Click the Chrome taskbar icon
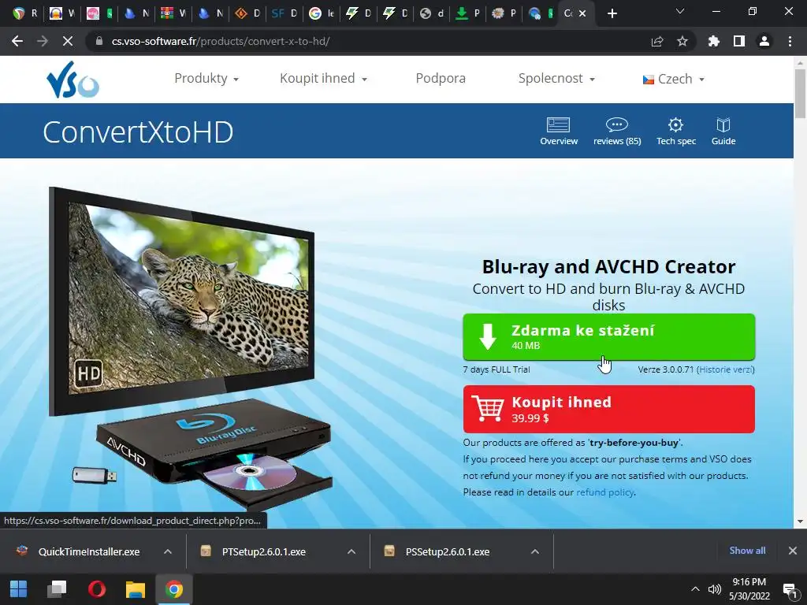Viewport: 807px width, 605px height. [174, 589]
